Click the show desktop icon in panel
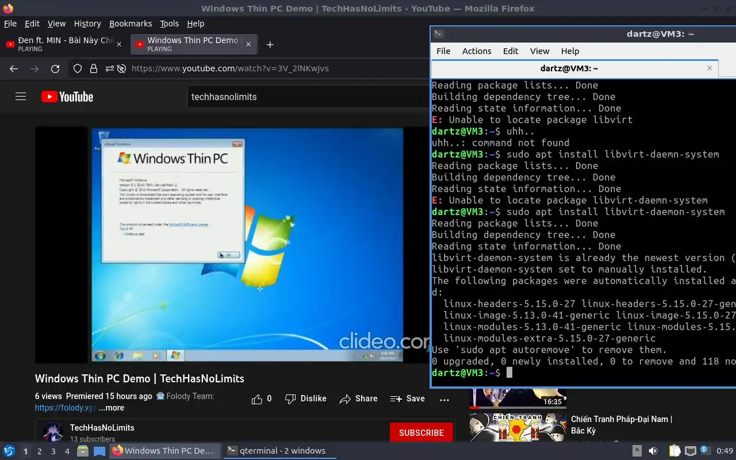The image size is (736, 460). coord(99,451)
